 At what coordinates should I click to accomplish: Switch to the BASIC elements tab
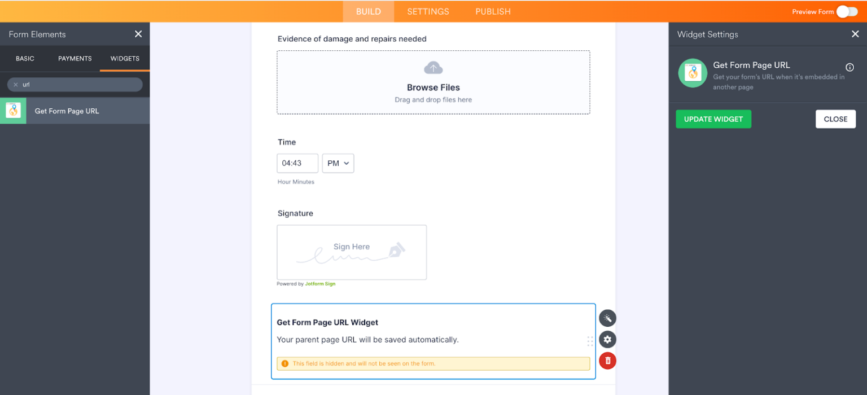click(x=25, y=58)
